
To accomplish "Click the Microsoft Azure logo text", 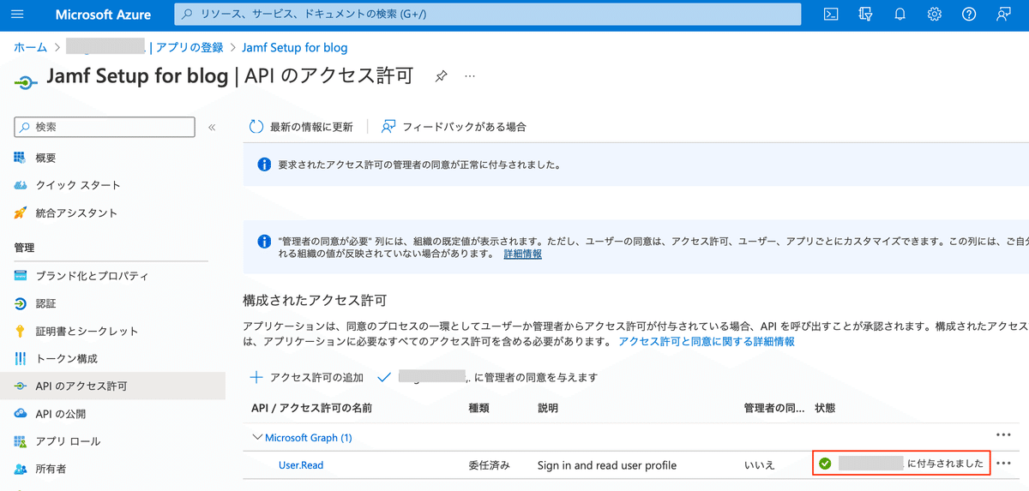I will point(103,15).
